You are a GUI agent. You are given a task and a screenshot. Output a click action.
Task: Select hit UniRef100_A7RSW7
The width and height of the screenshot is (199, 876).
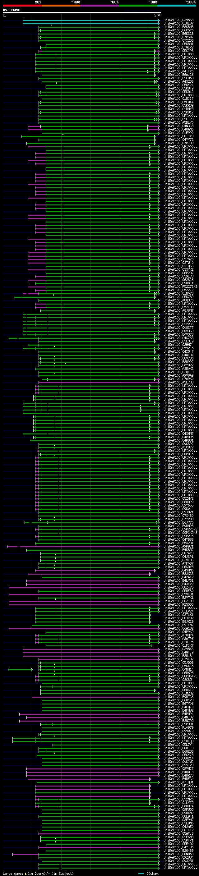pos(178,37)
